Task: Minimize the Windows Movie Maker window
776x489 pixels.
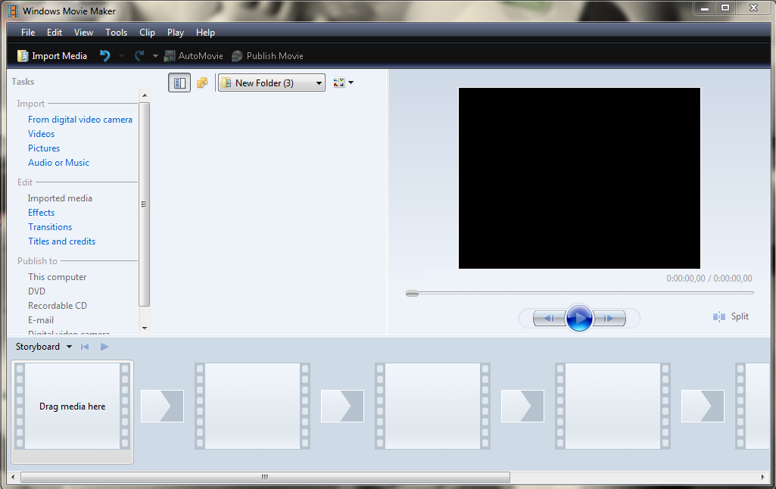Action: pos(705,8)
